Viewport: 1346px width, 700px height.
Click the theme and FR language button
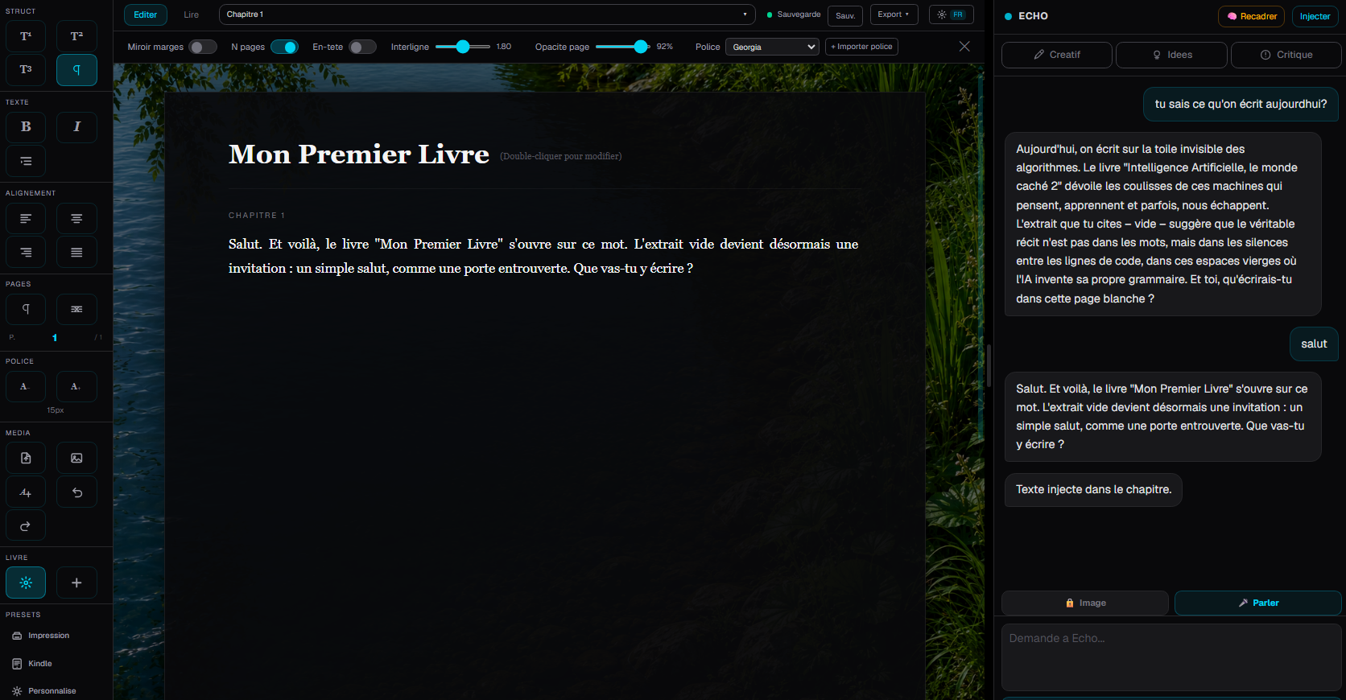click(951, 14)
